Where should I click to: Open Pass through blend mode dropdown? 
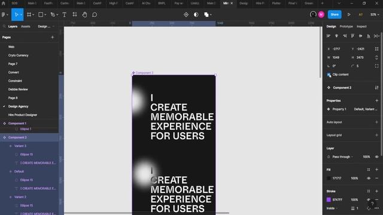[343, 156]
